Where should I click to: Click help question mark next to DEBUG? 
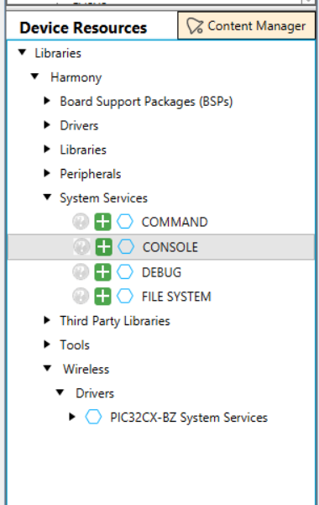pos(81,272)
